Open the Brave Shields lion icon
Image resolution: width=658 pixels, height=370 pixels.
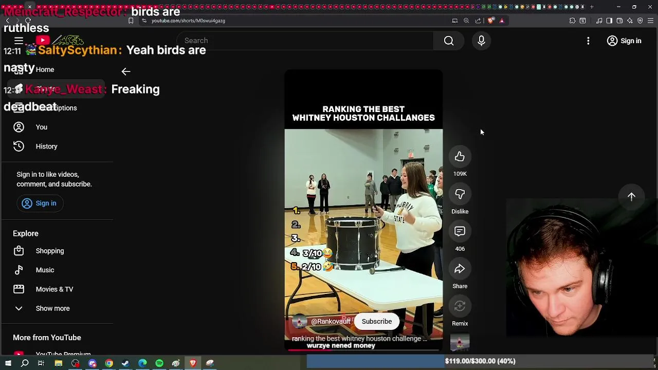(491, 21)
